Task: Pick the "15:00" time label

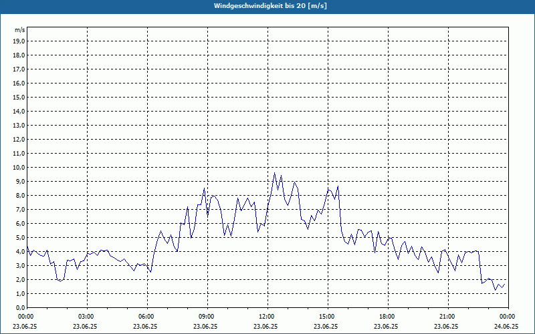Action: [x=328, y=317]
